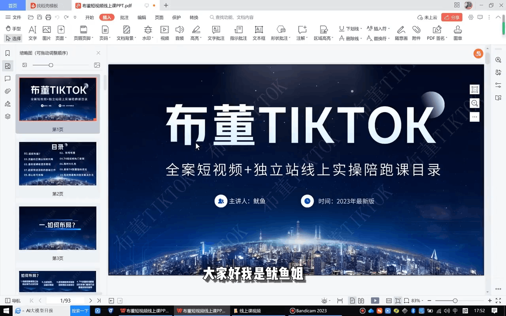Close the thumbnail panel
The width and height of the screenshot is (506, 316).
pyautogui.click(x=98, y=53)
